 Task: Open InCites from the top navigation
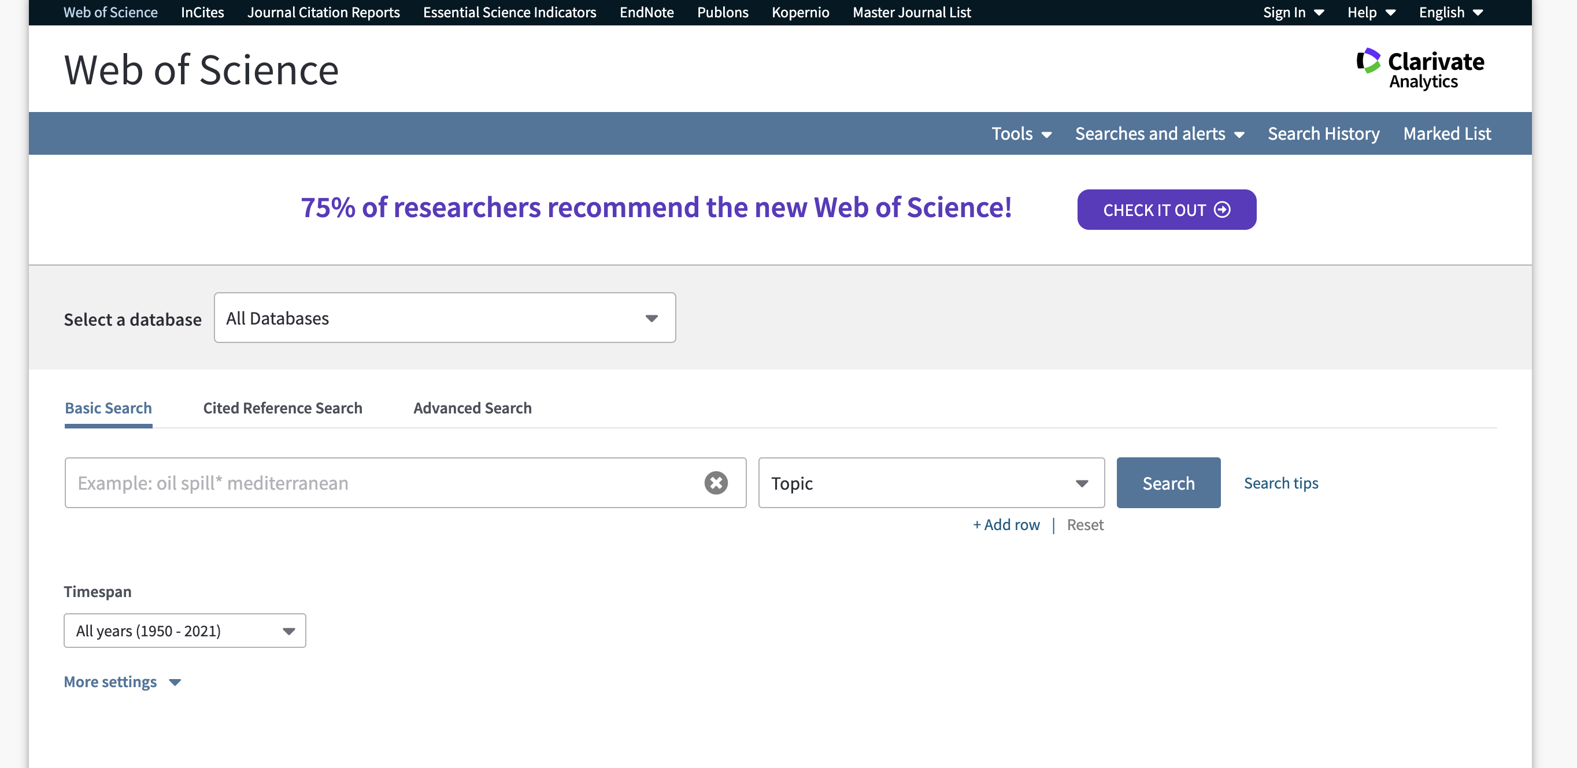(x=202, y=12)
